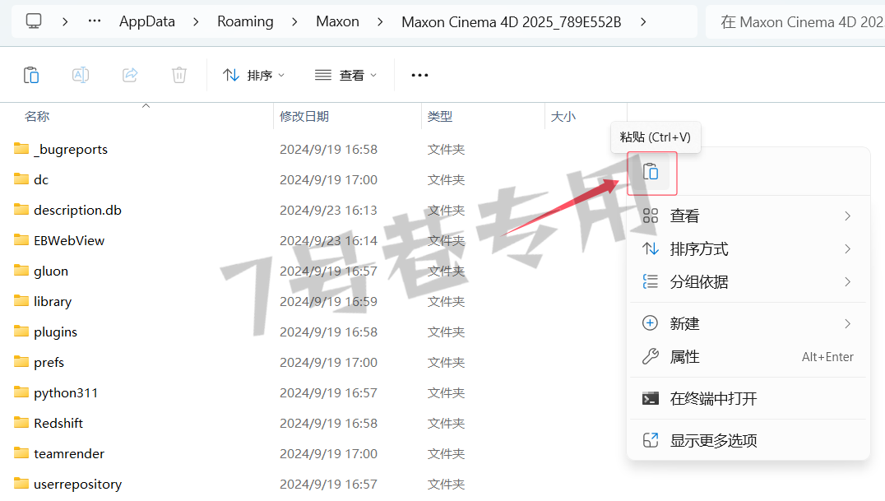Click the plugins folder name
This screenshot has height=501, width=885.
tap(55, 332)
